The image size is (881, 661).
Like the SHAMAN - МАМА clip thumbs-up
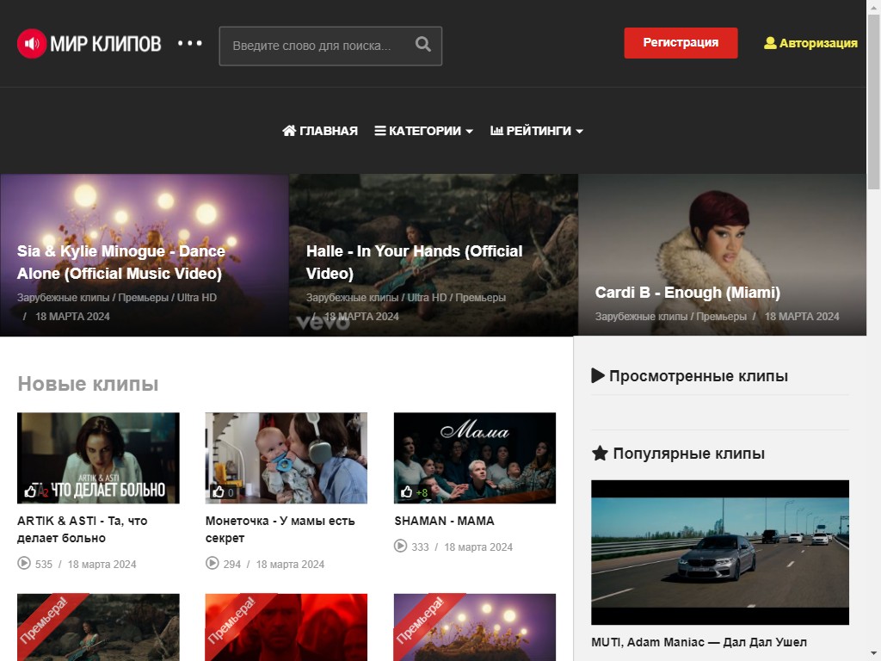point(407,491)
